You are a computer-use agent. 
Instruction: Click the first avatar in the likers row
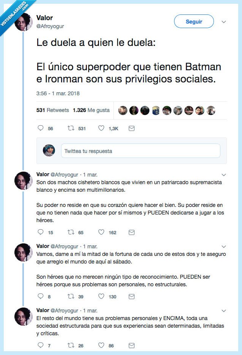click(x=122, y=110)
